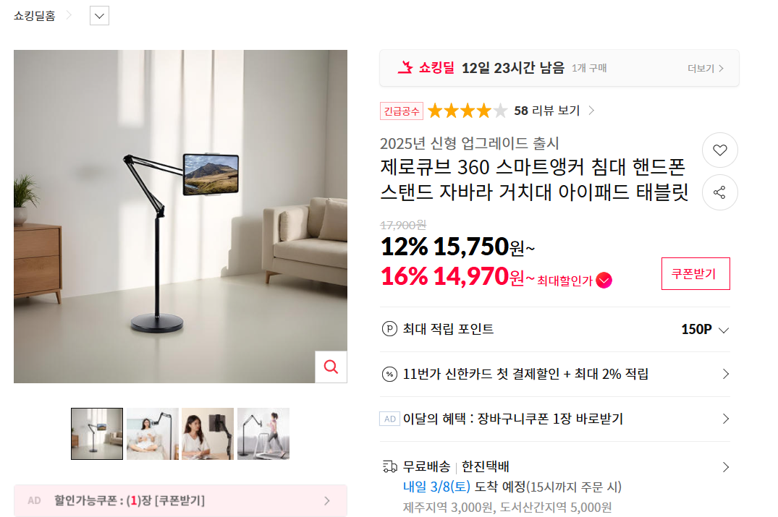
Task: Expand the 150P reward points details
Action: 705,329
